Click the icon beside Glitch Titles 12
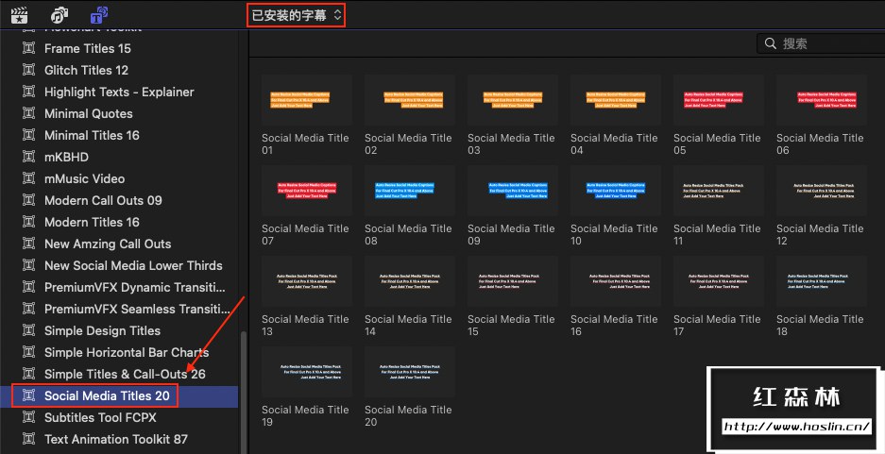Viewport: 885px width, 454px height. click(x=28, y=70)
